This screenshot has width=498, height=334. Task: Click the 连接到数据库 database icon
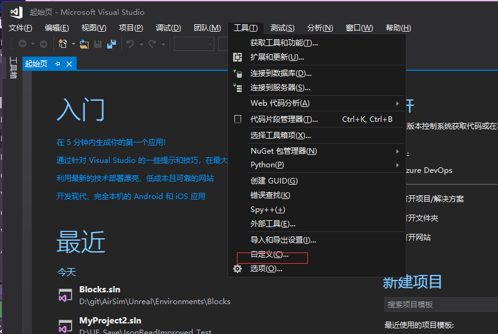point(237,73)
